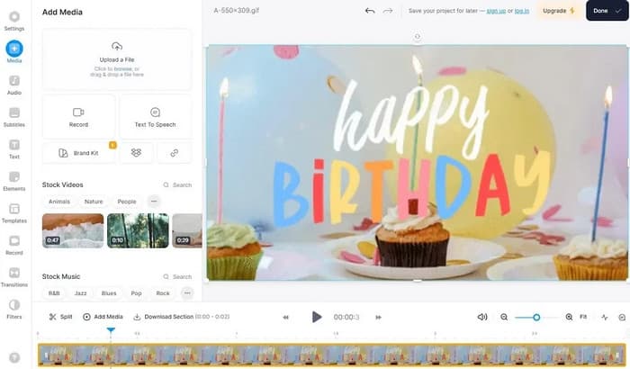Click the sign up link

coord(496,11)
